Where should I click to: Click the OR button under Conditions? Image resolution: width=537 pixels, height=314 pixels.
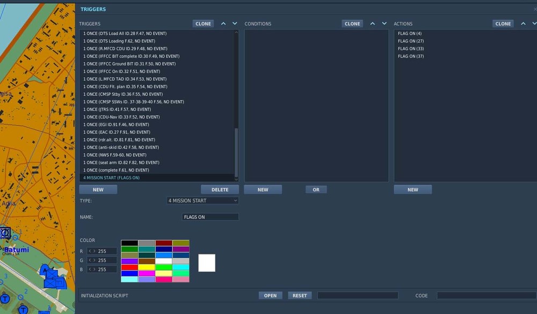316,189
